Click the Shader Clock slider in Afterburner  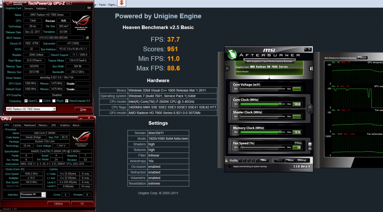tap(262, 116)
